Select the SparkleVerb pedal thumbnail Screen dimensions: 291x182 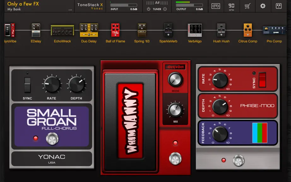click(x=168, y=30)
